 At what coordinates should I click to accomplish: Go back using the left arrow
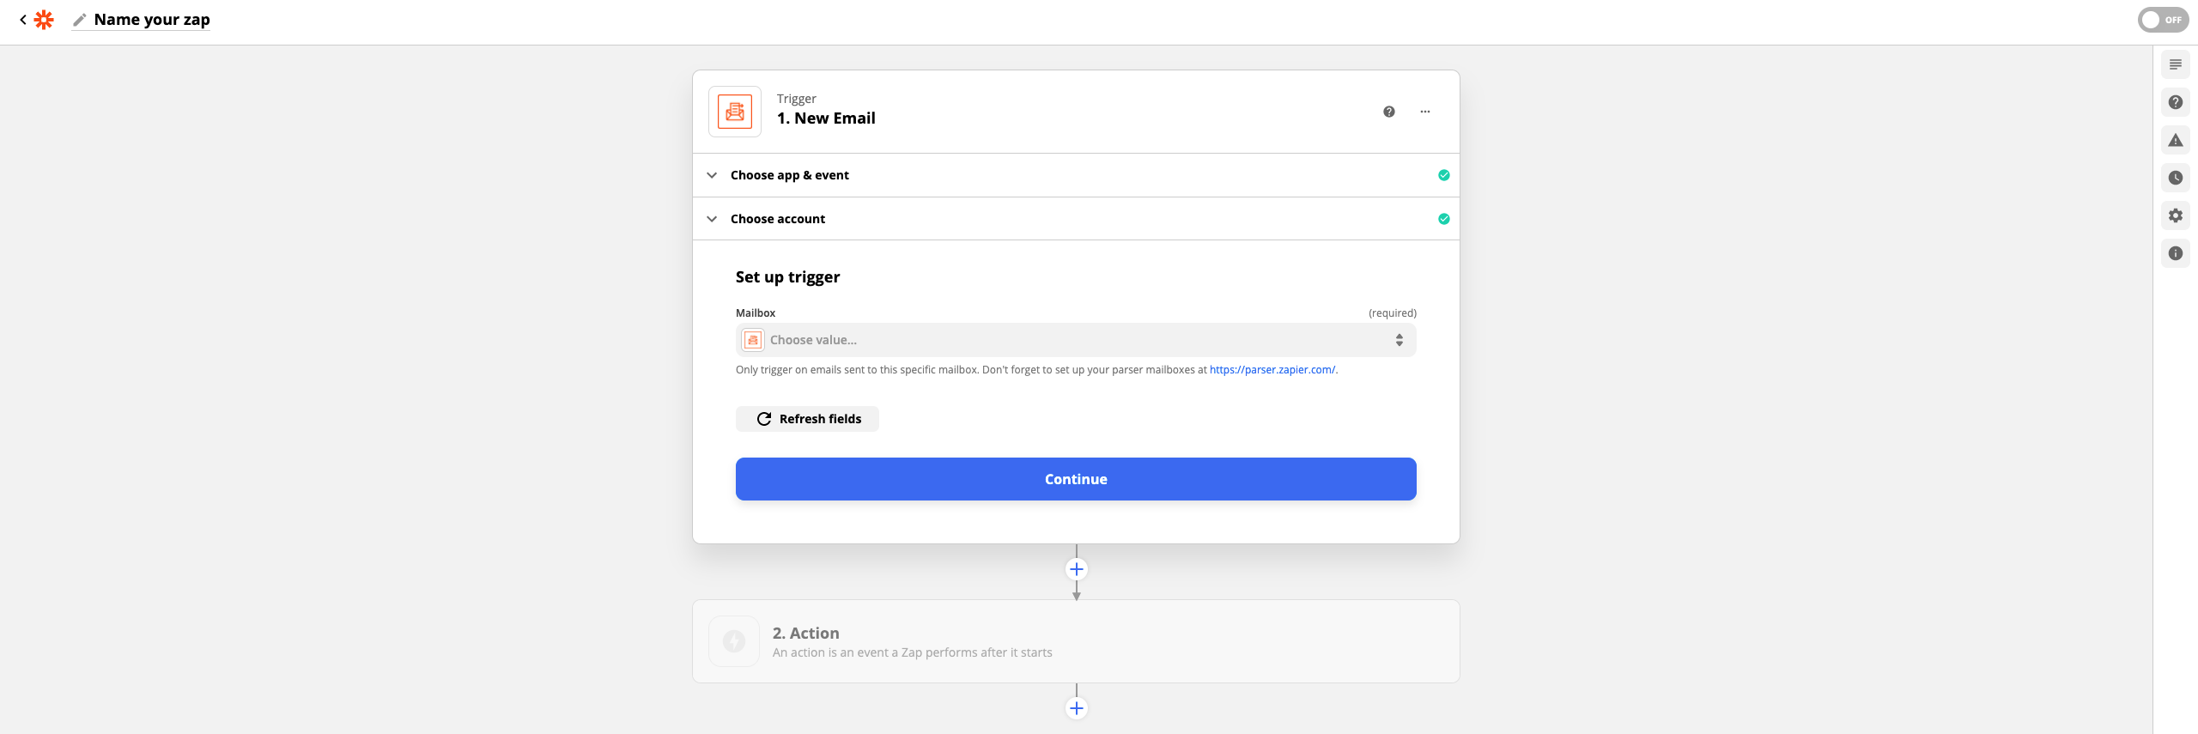click(x=23, y=20)
